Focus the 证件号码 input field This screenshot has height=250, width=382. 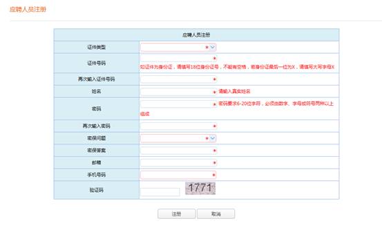(x=176, y=58)
